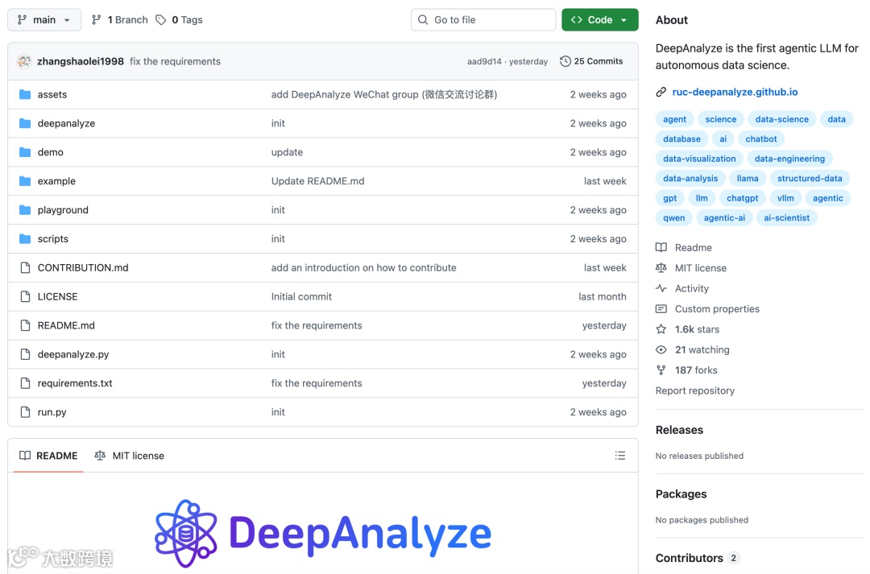Open 'update' commit message for demo

[x=287, y=152]
